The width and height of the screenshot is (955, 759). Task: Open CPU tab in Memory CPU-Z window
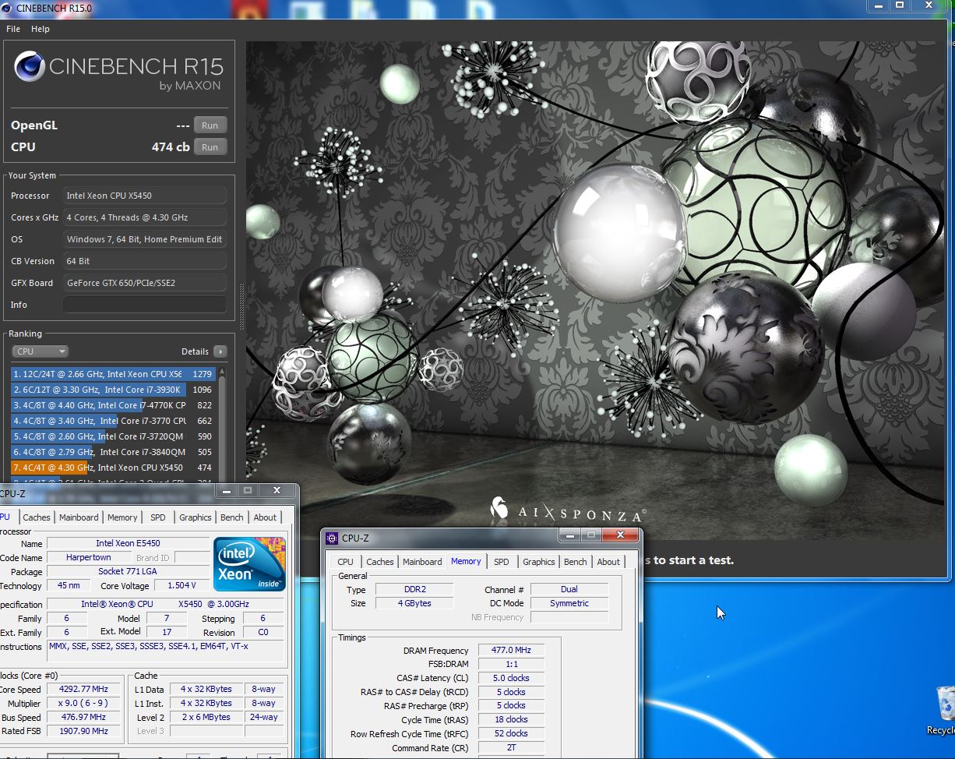tap(346, 562)
